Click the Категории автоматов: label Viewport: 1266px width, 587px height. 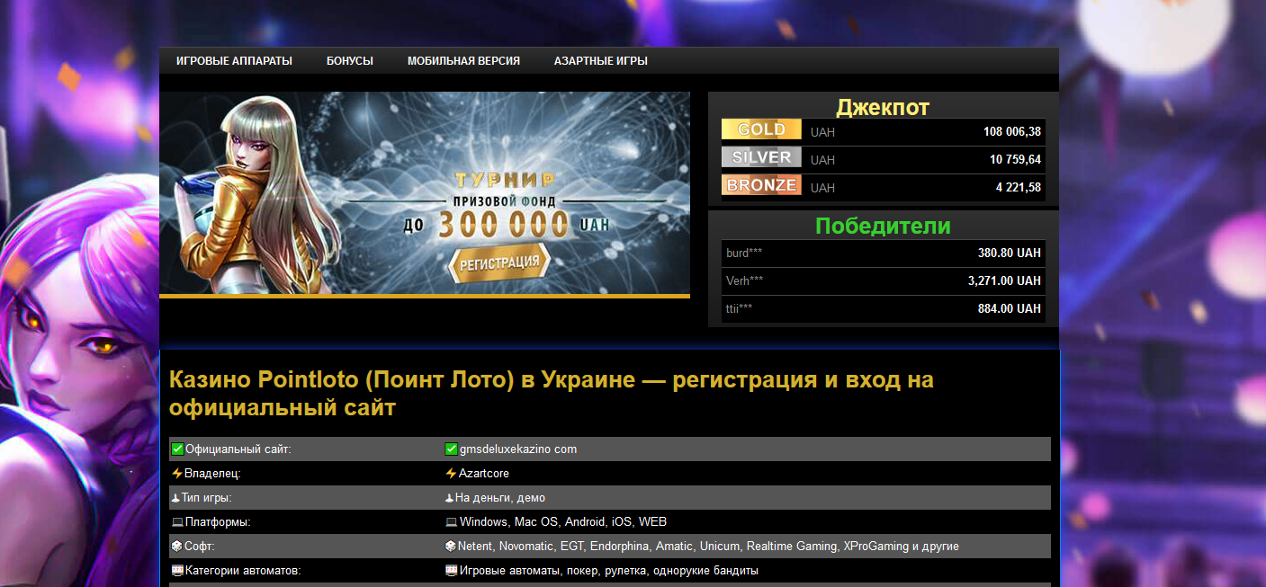tap(243, 570)
